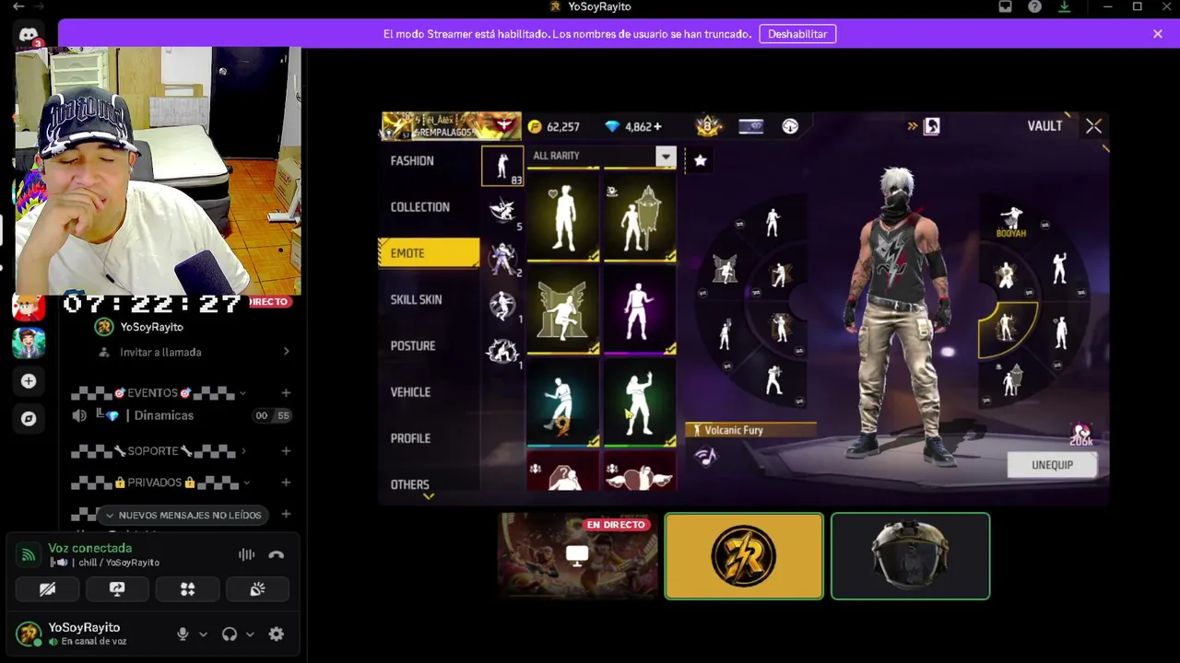Click the round cloud icon in vault top bar
Viewport: 1180px width, 663px height.
[x=790, y=126]
